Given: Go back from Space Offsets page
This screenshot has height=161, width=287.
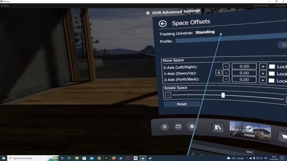Looking at the screenshot, I should pos(162,24).
